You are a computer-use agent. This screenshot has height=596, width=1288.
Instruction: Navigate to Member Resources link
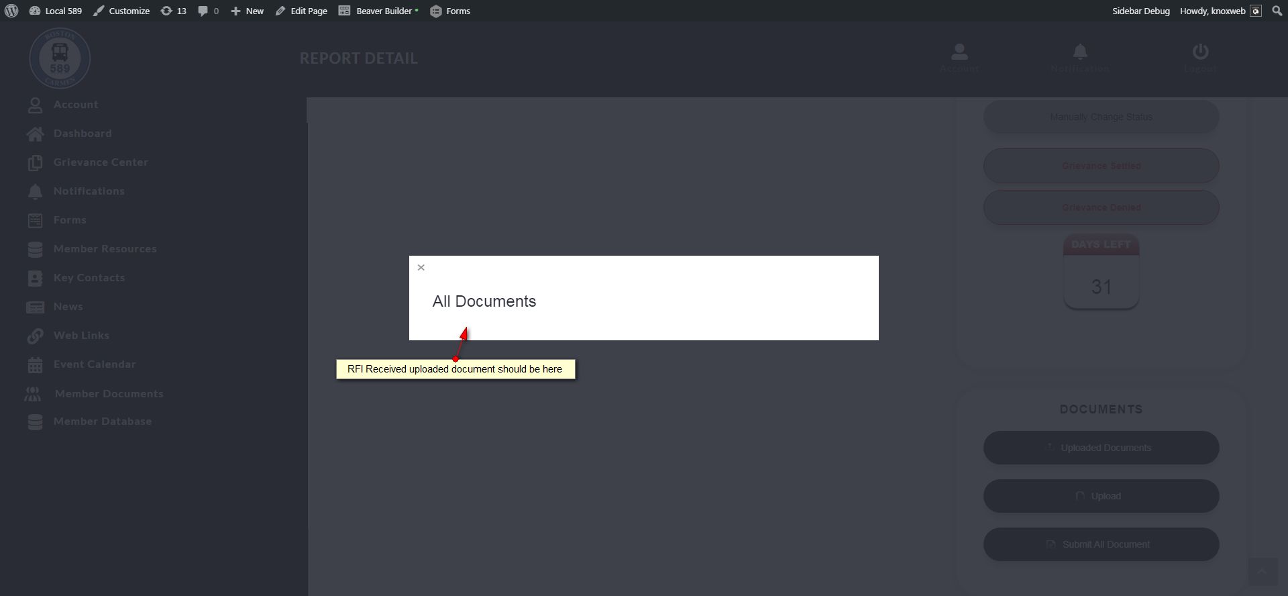click(105, 249)
